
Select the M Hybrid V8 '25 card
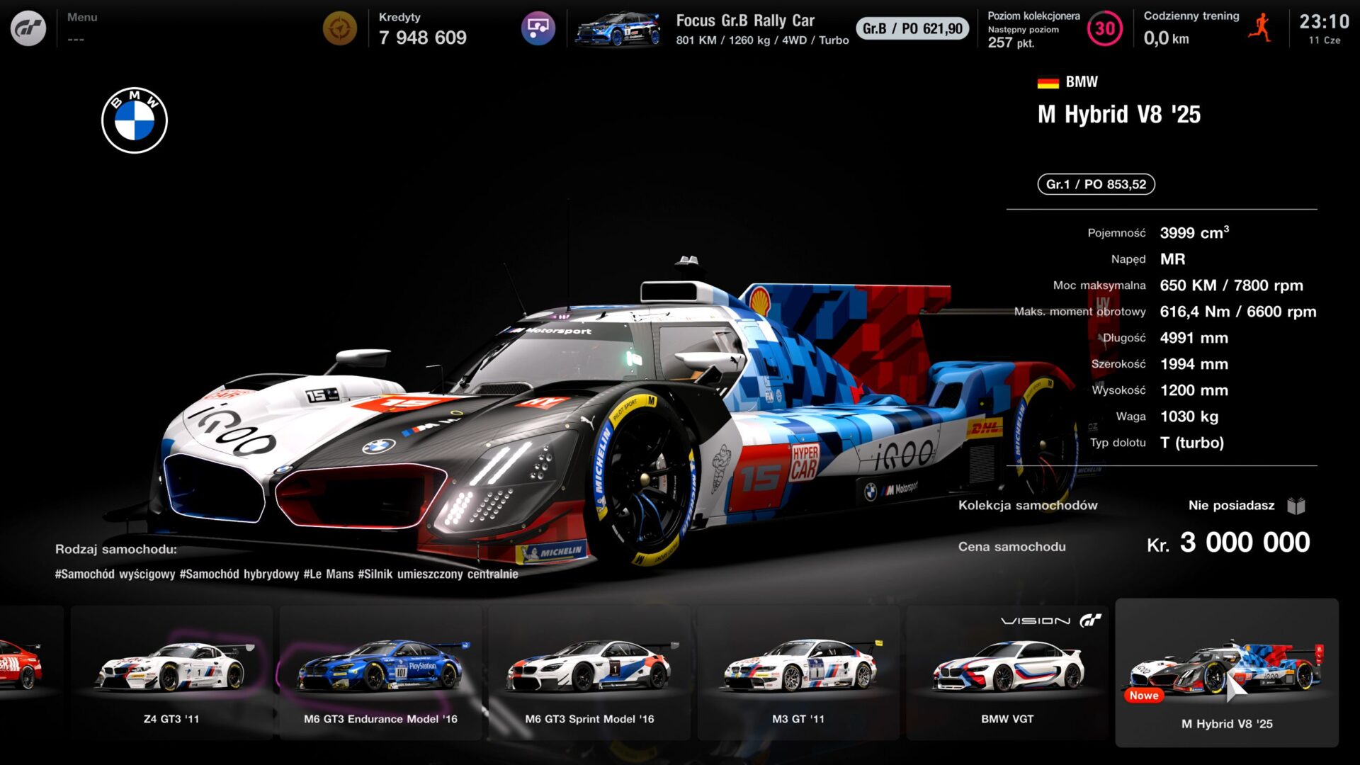click(1227, 673)
